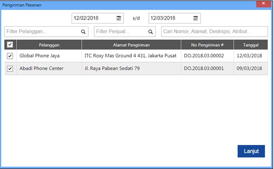
Task: Sort by the Pelanggan column header
Action: pyautogui.click(x=49, y=45)
